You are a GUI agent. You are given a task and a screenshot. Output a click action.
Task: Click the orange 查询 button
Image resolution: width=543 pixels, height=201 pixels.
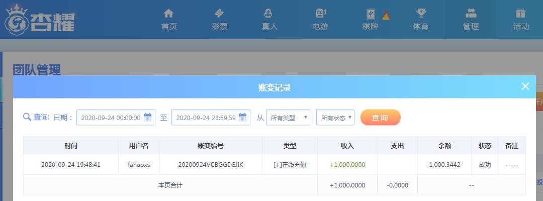pos(380,118)
